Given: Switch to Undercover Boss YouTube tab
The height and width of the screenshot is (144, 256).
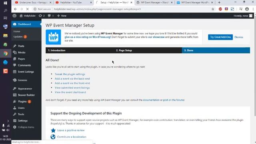Looking at the screenshot, I should pos(33,2).
